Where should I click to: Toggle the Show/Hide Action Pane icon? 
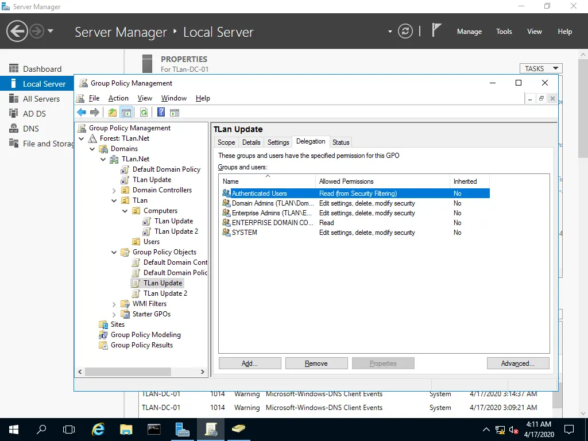[175, 112]
